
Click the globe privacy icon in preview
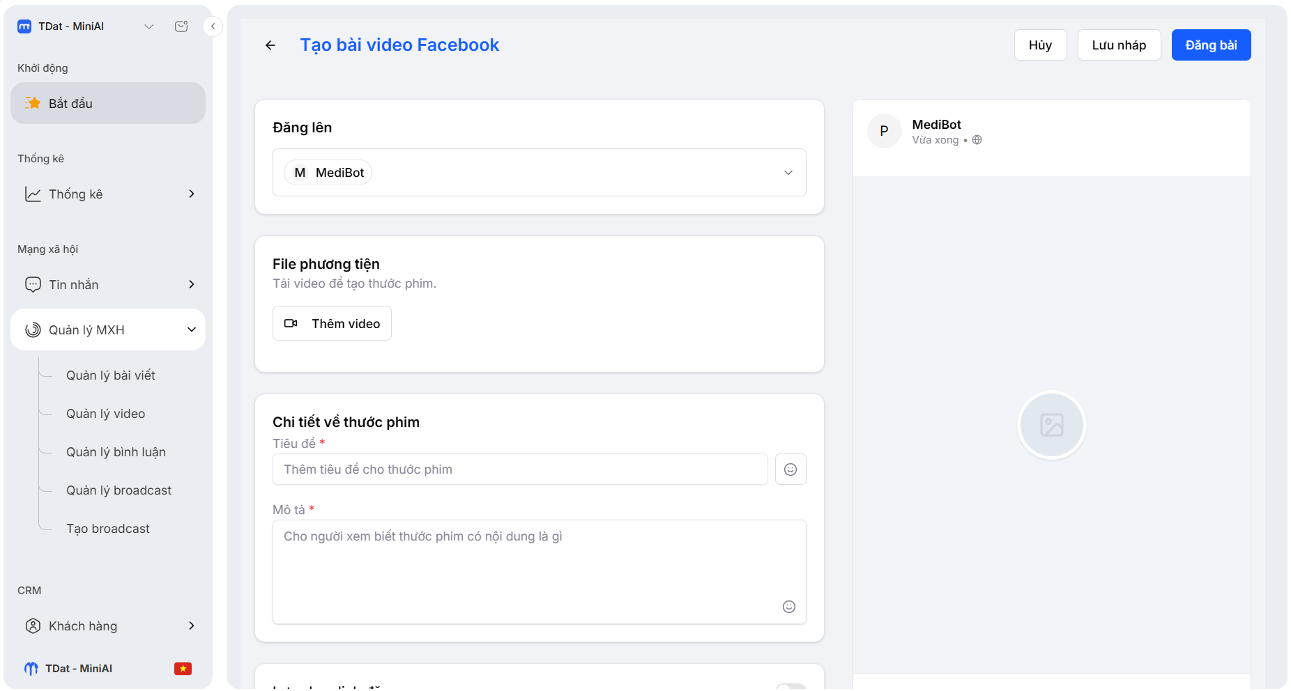click(x=977, y=140)
